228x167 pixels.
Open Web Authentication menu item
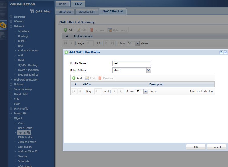[x=26, y=79]
